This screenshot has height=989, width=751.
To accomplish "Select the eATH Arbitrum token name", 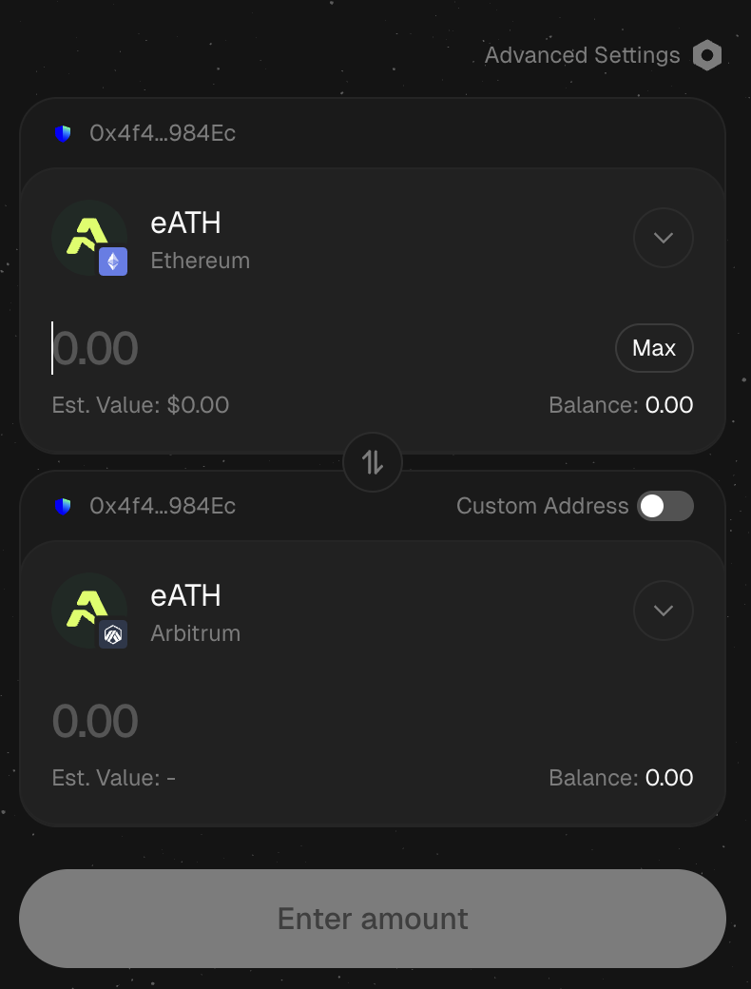I will [x=186, y=595].
